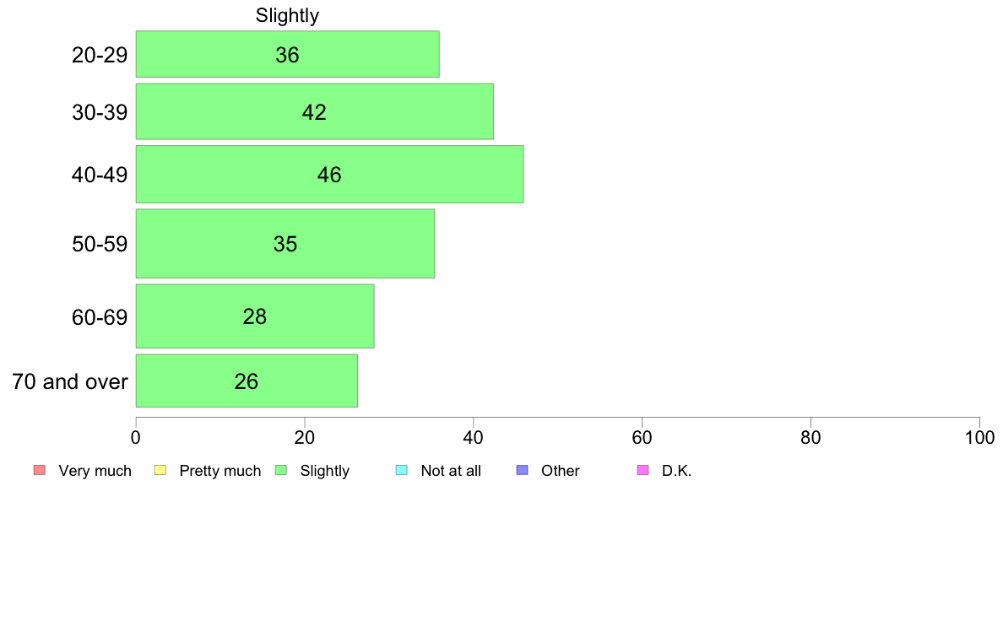Click the Pretty much legend label

point(220,471)
